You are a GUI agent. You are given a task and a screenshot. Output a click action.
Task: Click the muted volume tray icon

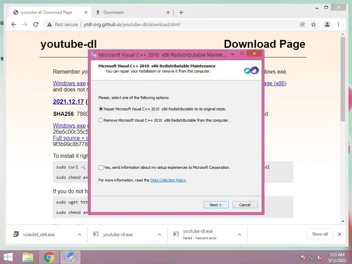coord(320,257)
